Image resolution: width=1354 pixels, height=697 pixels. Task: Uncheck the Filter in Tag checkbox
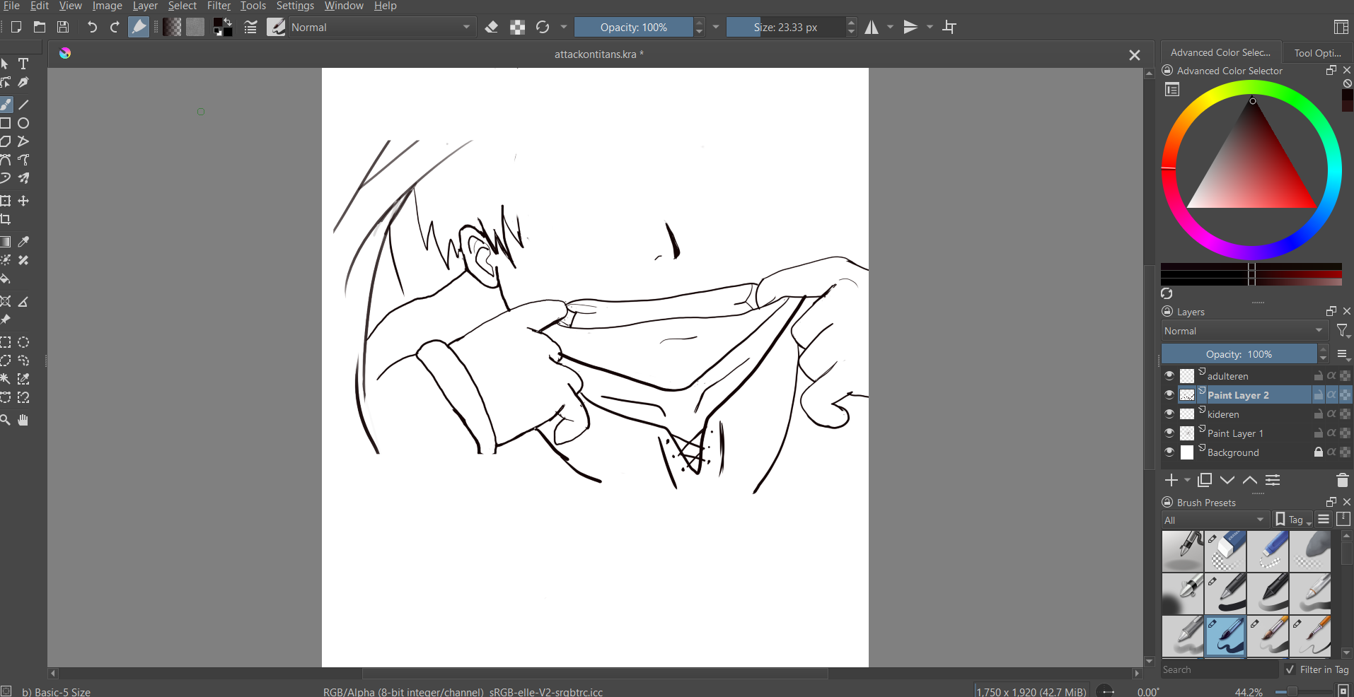point(1290,669)
